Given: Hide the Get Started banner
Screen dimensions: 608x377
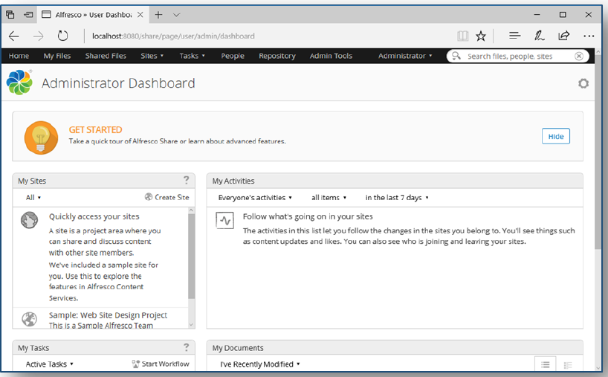Looking at the screenshot, I should click(555, 136).
